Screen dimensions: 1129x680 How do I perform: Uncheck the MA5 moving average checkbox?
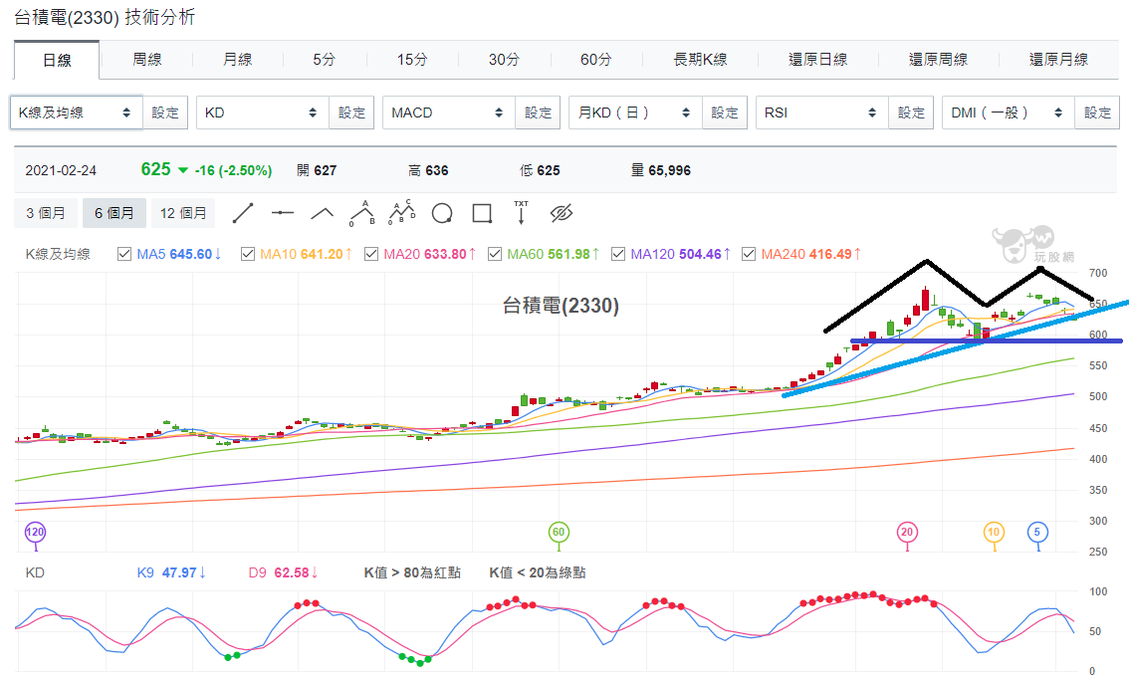123,254
